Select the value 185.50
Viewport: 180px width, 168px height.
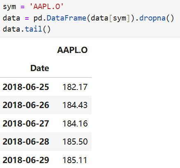(x=75, y=142)
